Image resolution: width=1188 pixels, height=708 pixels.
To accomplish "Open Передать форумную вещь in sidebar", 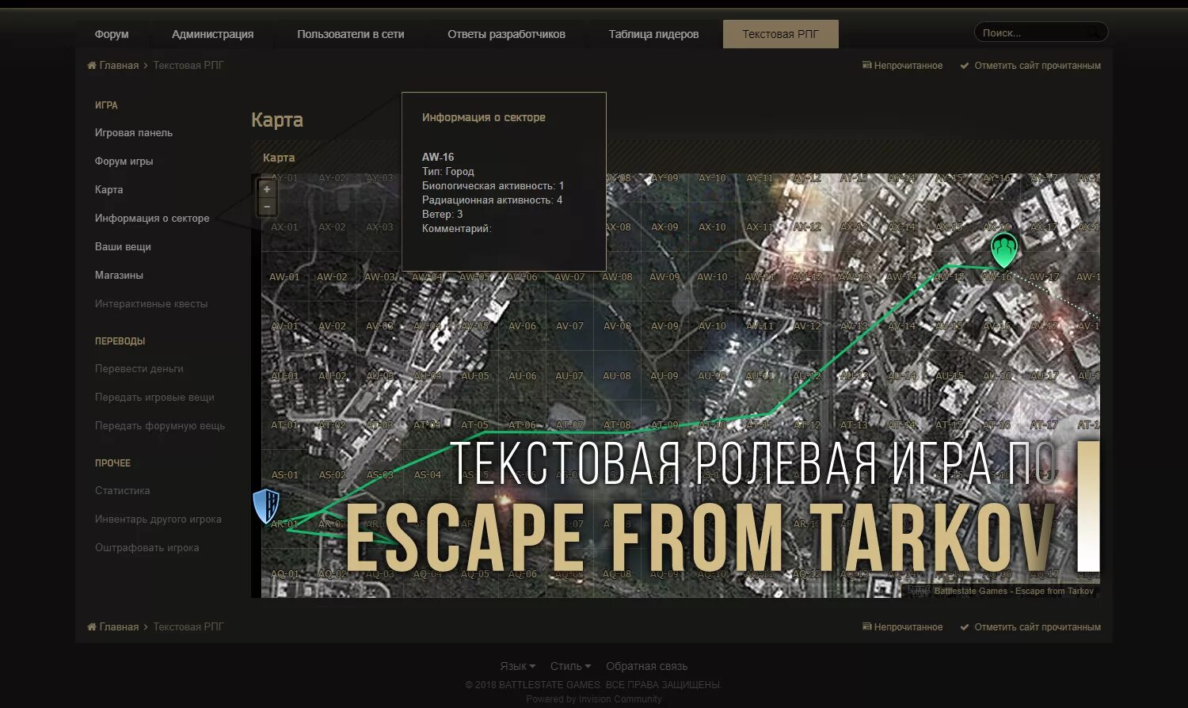I will [160, 426].
